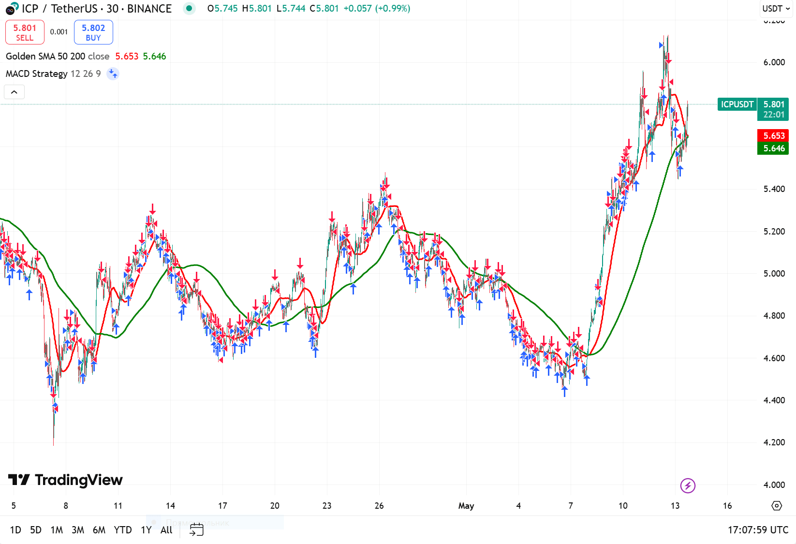Select the 1M time range
The width and height of the screenshot is (796, 544).
tap(57, 529)
